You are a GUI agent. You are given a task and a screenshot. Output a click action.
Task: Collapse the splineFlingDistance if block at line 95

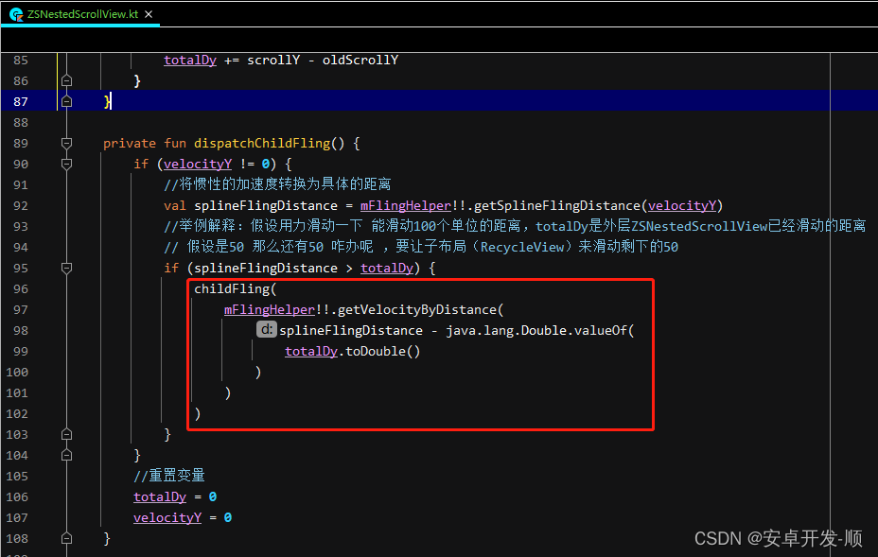[66, 268]
